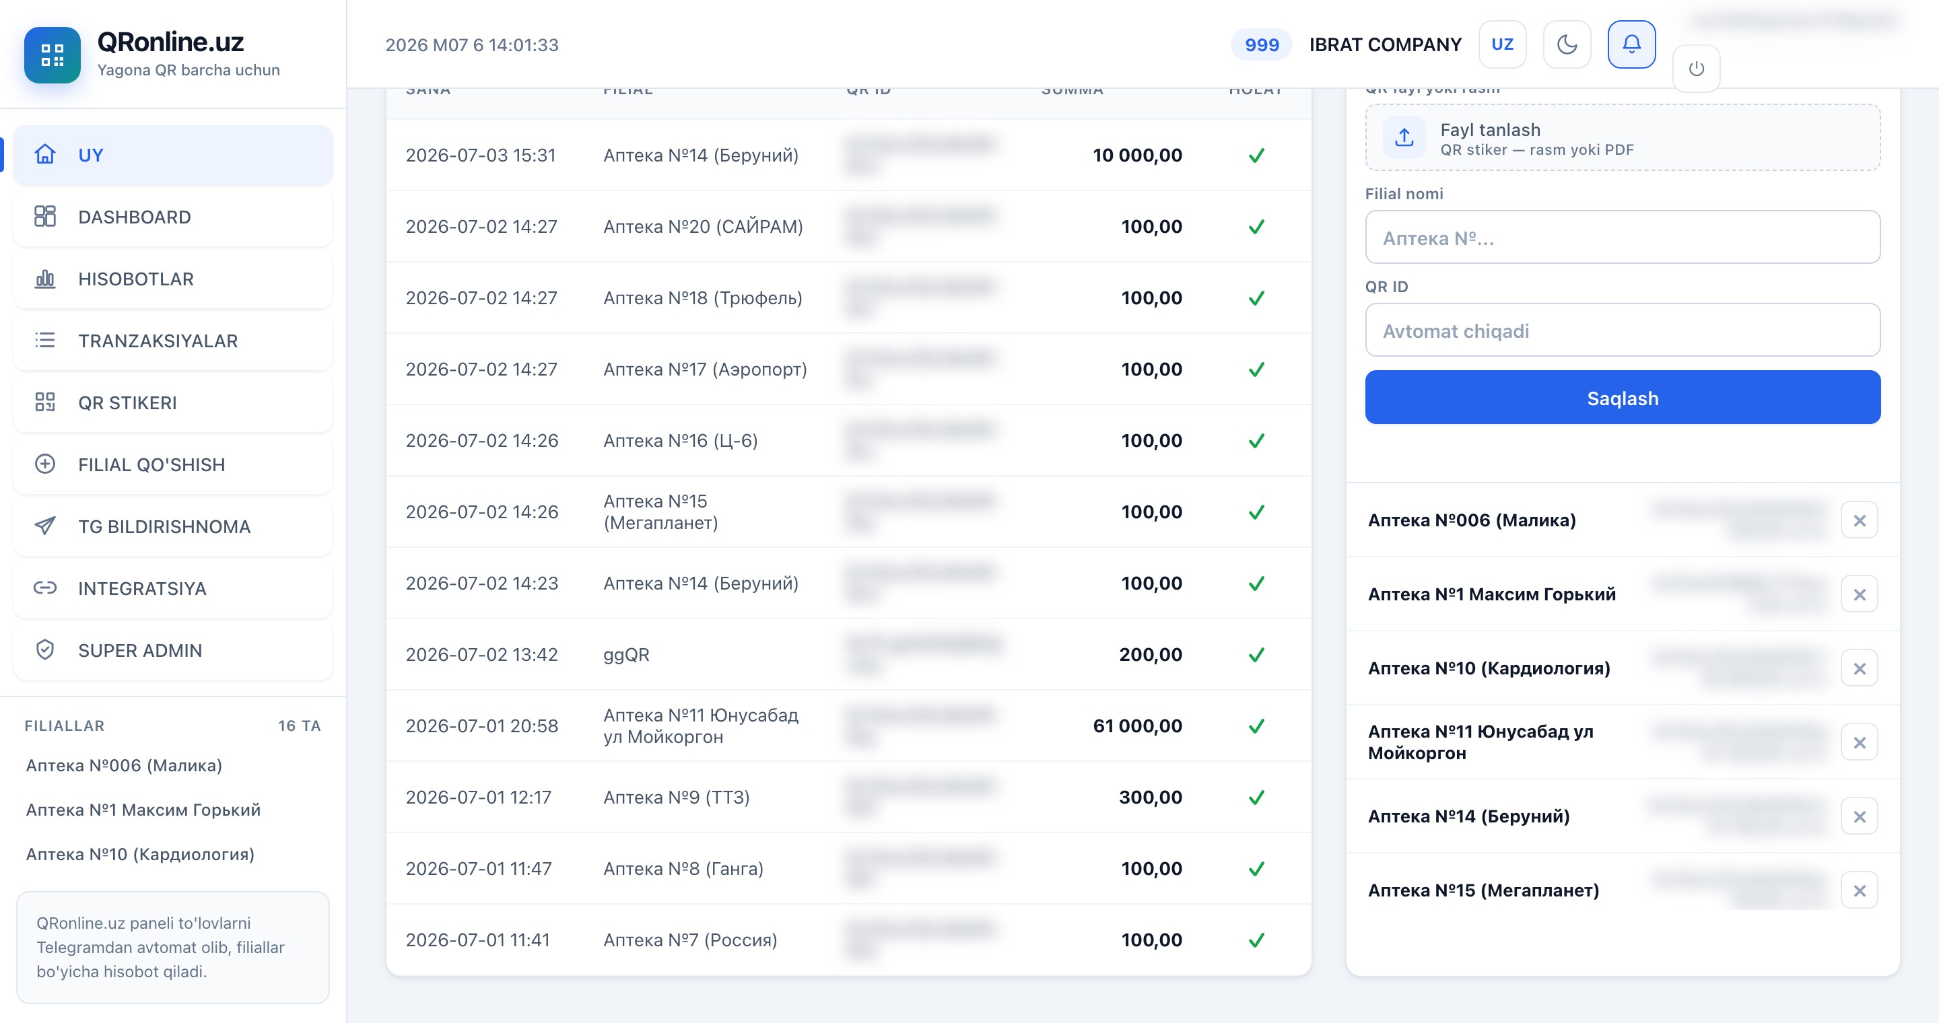Click Fayl tanlash upload area
Viewport: 1939px width, 1023px height.
(x=1622, y=139)
